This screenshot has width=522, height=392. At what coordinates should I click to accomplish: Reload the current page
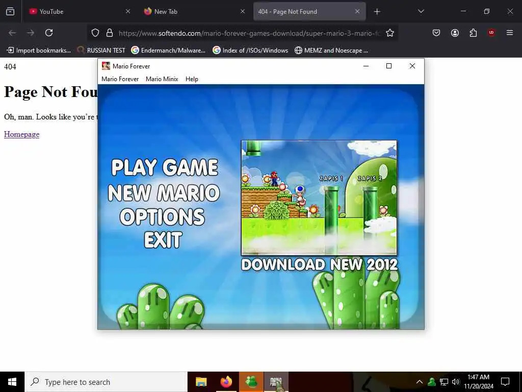pyautogui.click(x=49, y=33)
